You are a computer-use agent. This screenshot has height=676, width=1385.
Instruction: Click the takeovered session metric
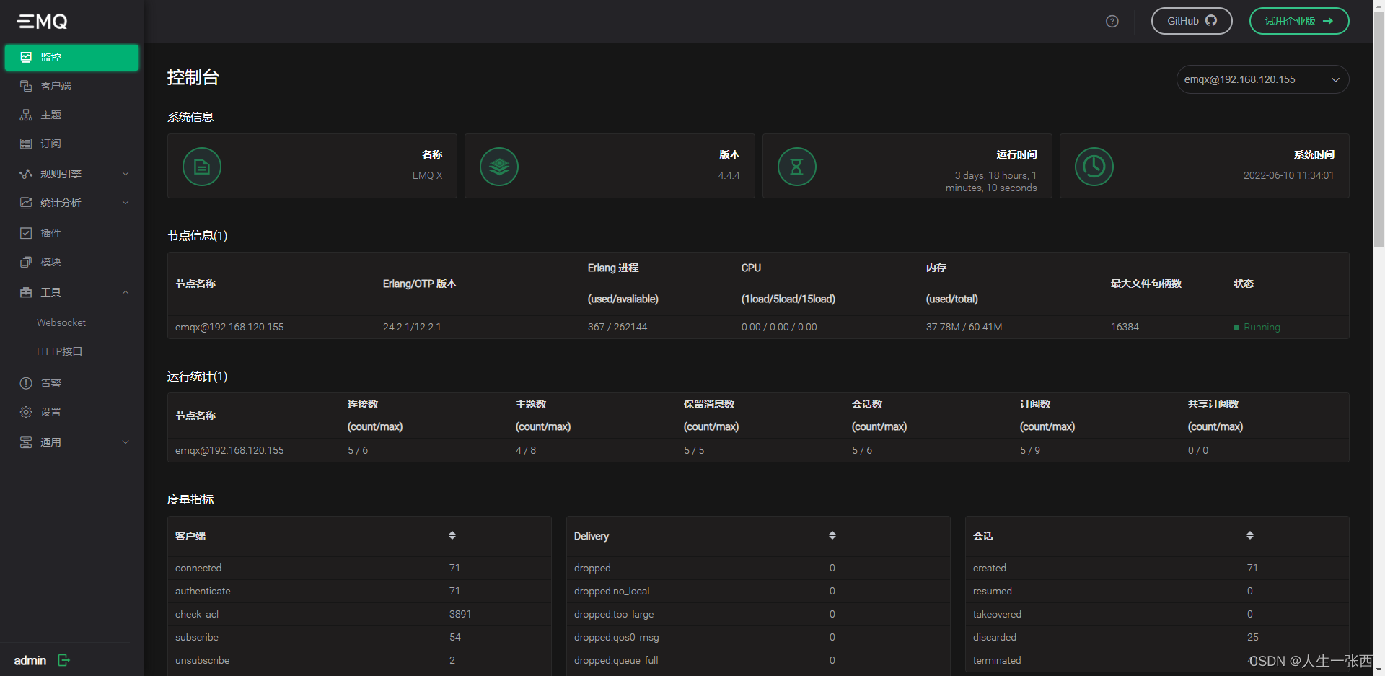click(1157, 614)
